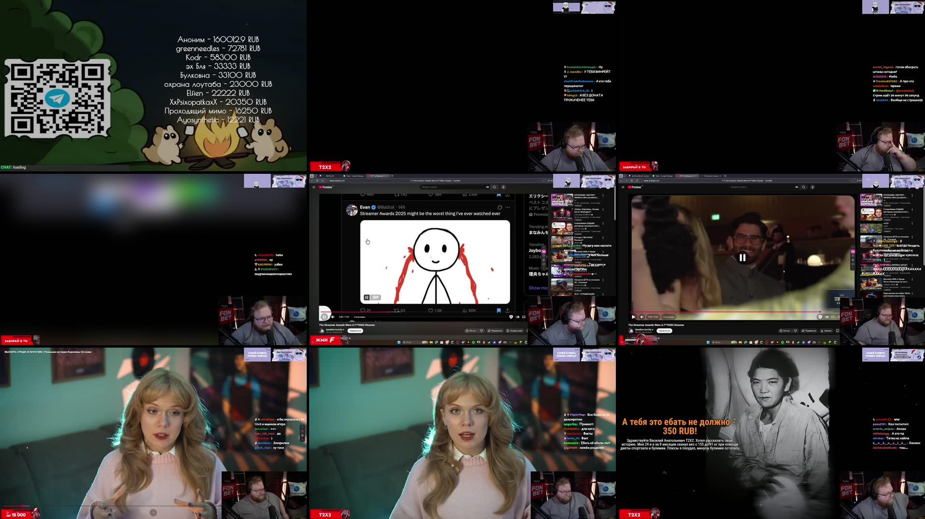The width and height of the screenshot is (925, 519).
Task: Start voice search with the microphone icon
Action: click(503, 187)
